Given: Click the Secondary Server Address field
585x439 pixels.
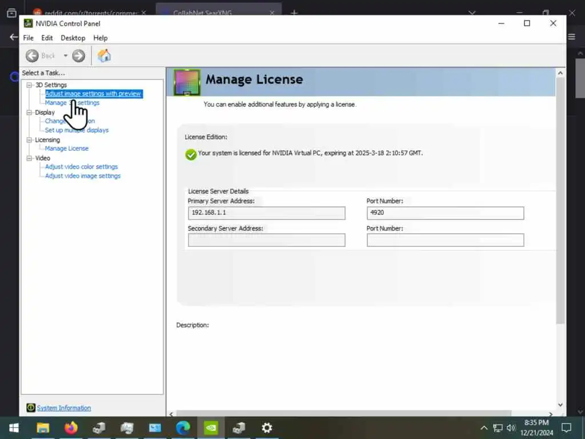Looking at the screenshot, I should 266,240.
